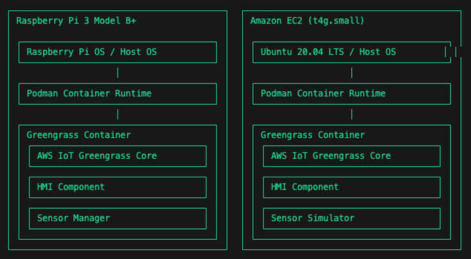This screenshot has height=259, width=471.
Task: Click the Amazon EC2 (t4g.small) title
Action: tap(307, 21)
